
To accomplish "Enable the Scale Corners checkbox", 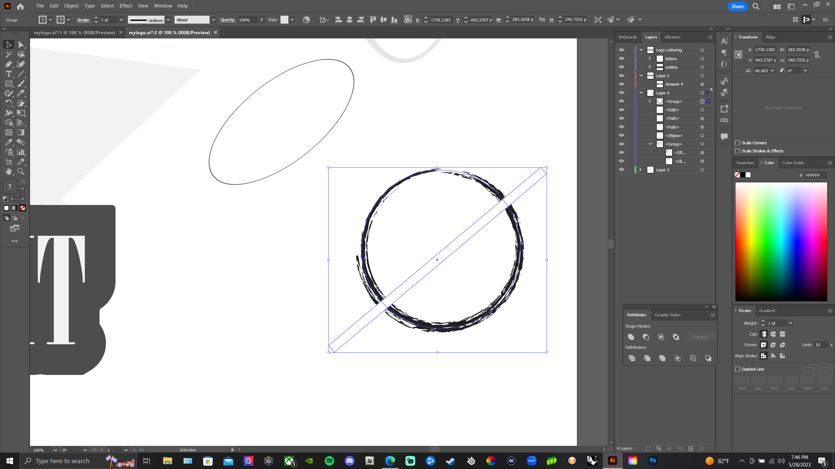I will coord(738,143).
